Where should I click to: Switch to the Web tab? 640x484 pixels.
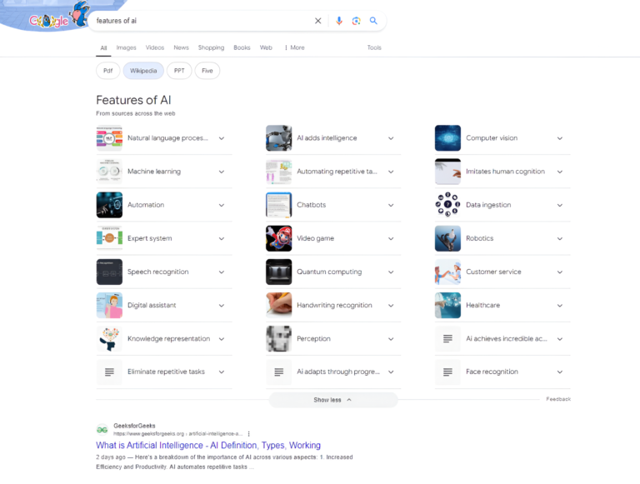pos(266,47)
